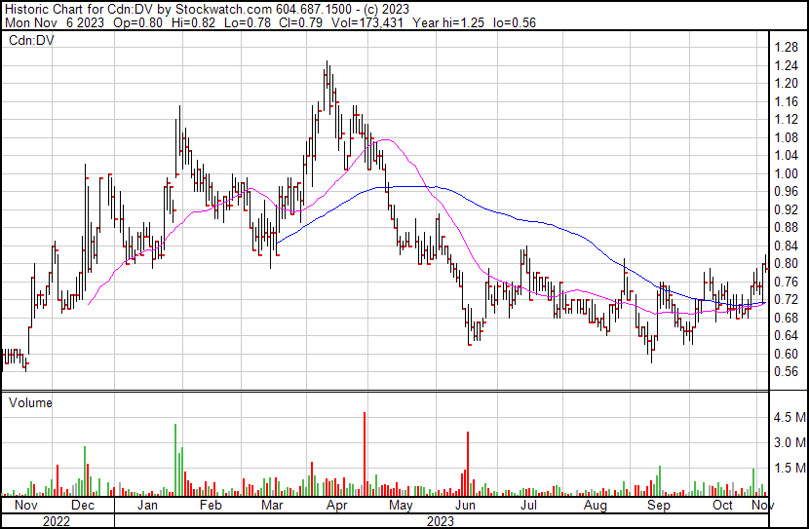Click the phone number 604.687.1500
The image size is (809, 529).
(314, 9)
